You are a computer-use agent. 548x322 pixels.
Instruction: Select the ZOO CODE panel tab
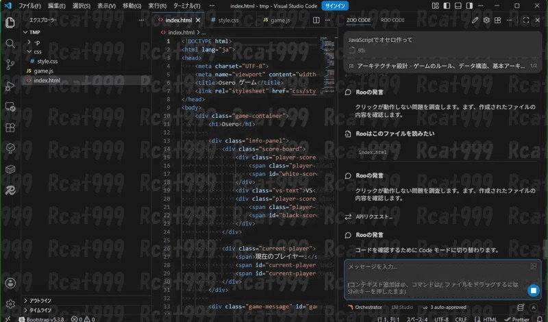(358, 21)
